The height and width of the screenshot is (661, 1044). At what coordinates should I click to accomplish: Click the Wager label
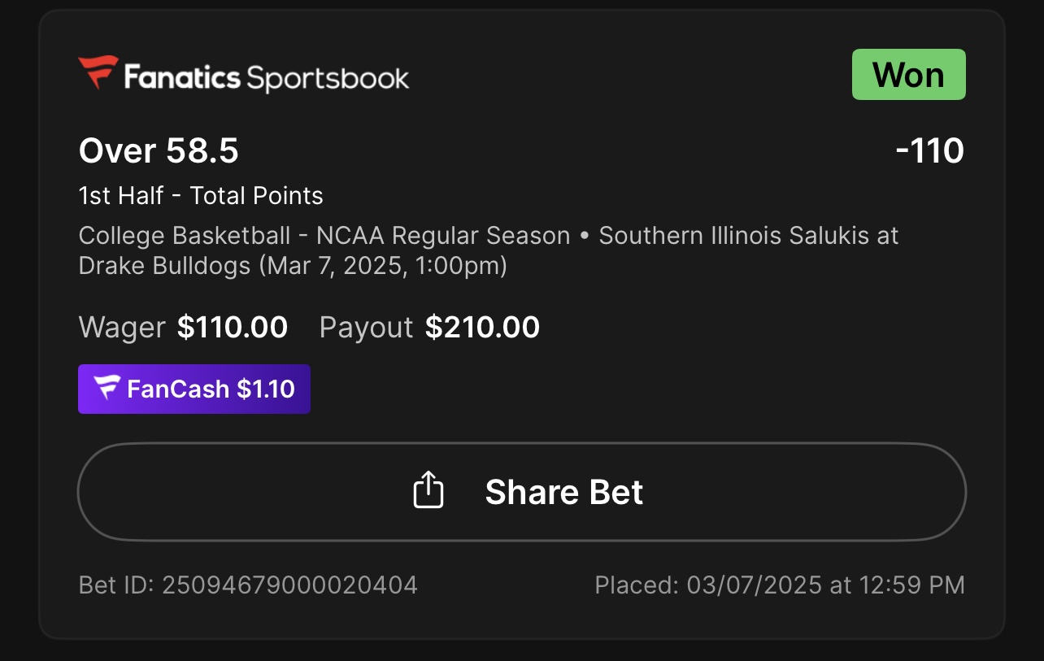(x=122, y=328)
